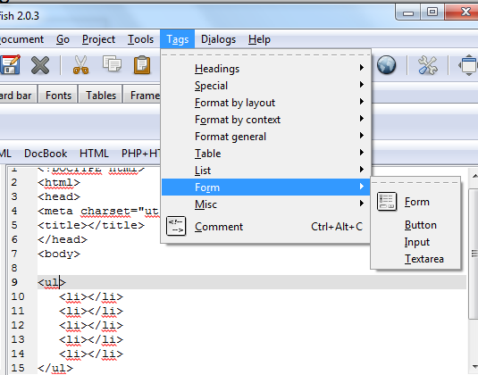The image size is (478, 375).
Task: Open the Project menu
Action: click(98, 39)
